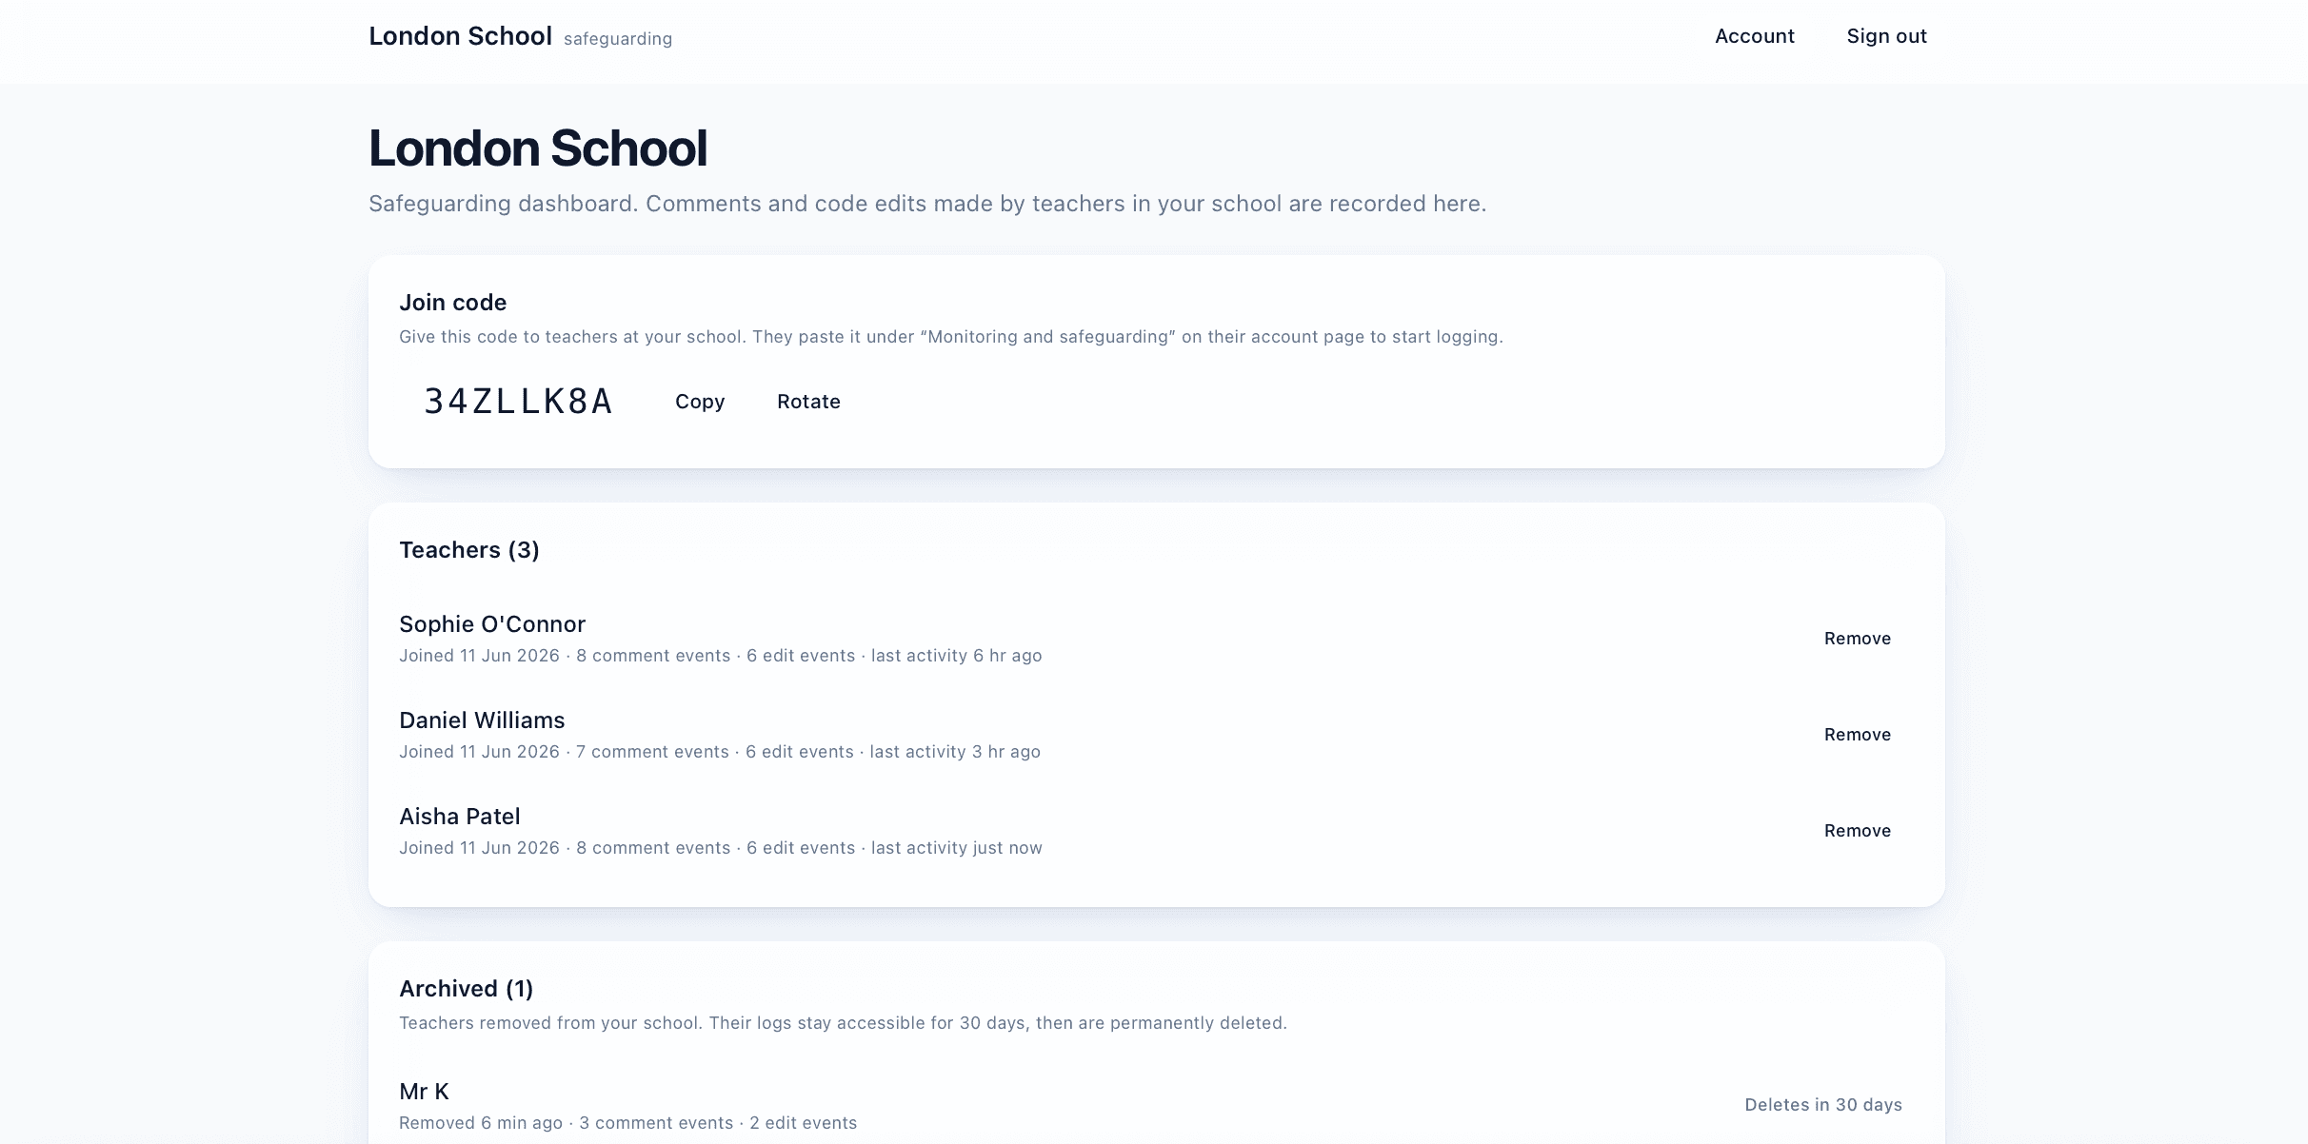Click the safeguarding label in header

[x=618, y=39]
